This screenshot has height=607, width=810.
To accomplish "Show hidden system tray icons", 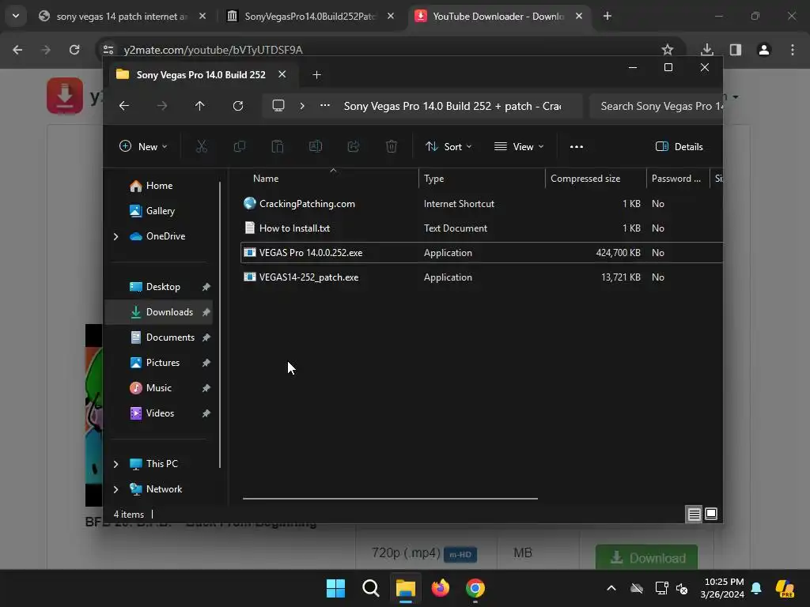I will tap(611, 588).
